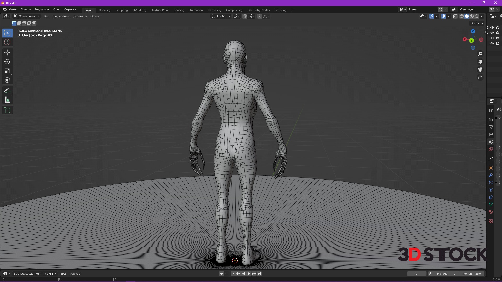Screen dimensions: 502x282
Task: Open the Add menu (Добавить)
Action: 80,16
